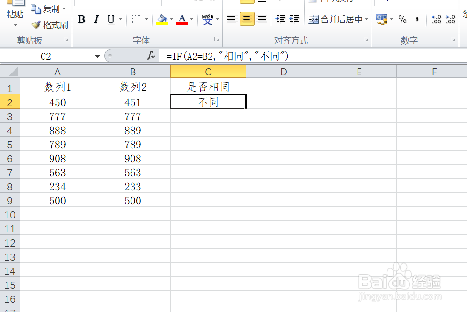
Task: Decrease decimal places icon
Action: 450,19
